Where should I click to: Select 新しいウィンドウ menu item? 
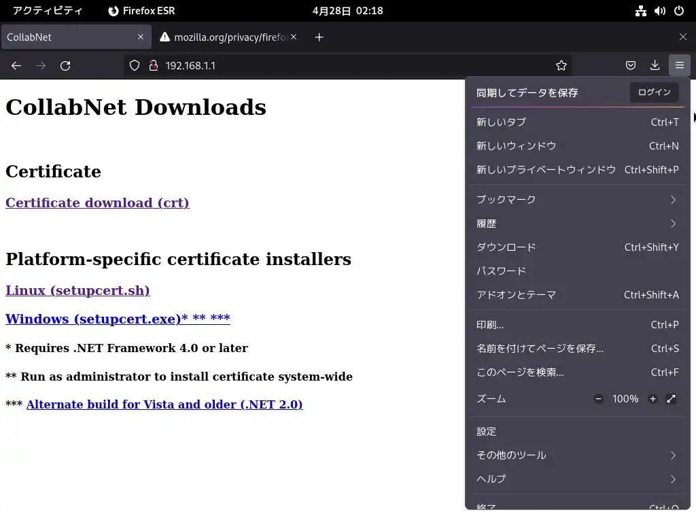577,146
